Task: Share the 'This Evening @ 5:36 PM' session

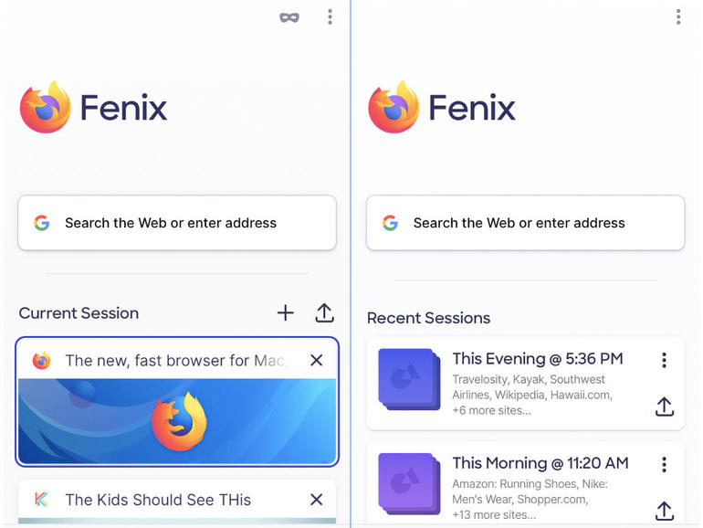Action: (665, 407)
